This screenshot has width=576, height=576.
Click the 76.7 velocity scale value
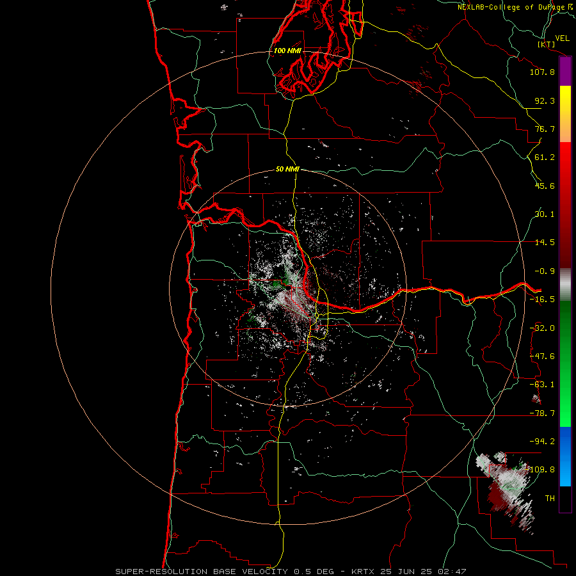tap(545, 129)
